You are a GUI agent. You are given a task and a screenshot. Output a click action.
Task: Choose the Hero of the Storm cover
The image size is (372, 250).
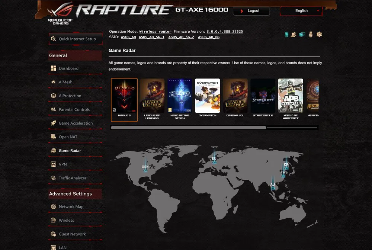[180, 96]
